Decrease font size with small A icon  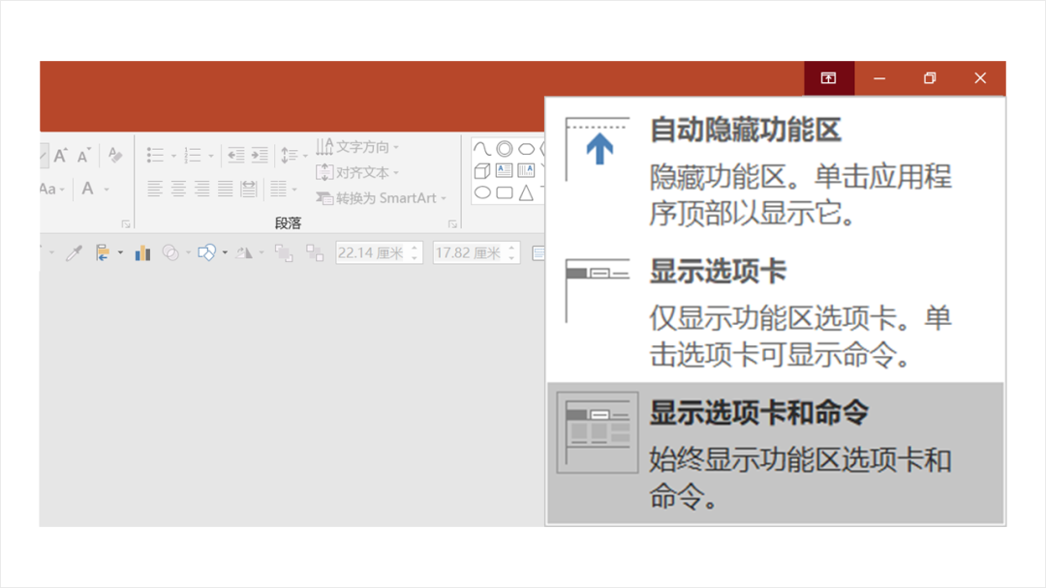pyautogui.click(x=83, y=156)
